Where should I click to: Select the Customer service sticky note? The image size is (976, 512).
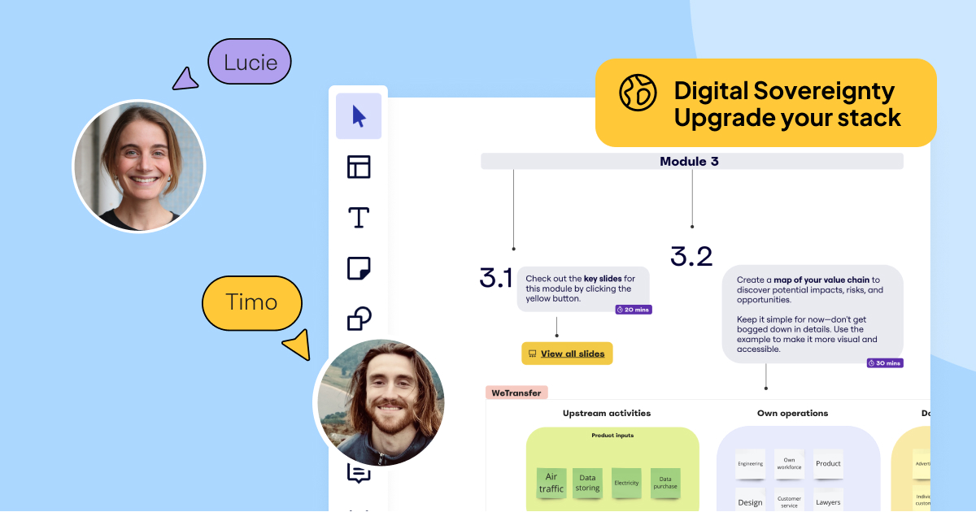[x=789, y=500]
